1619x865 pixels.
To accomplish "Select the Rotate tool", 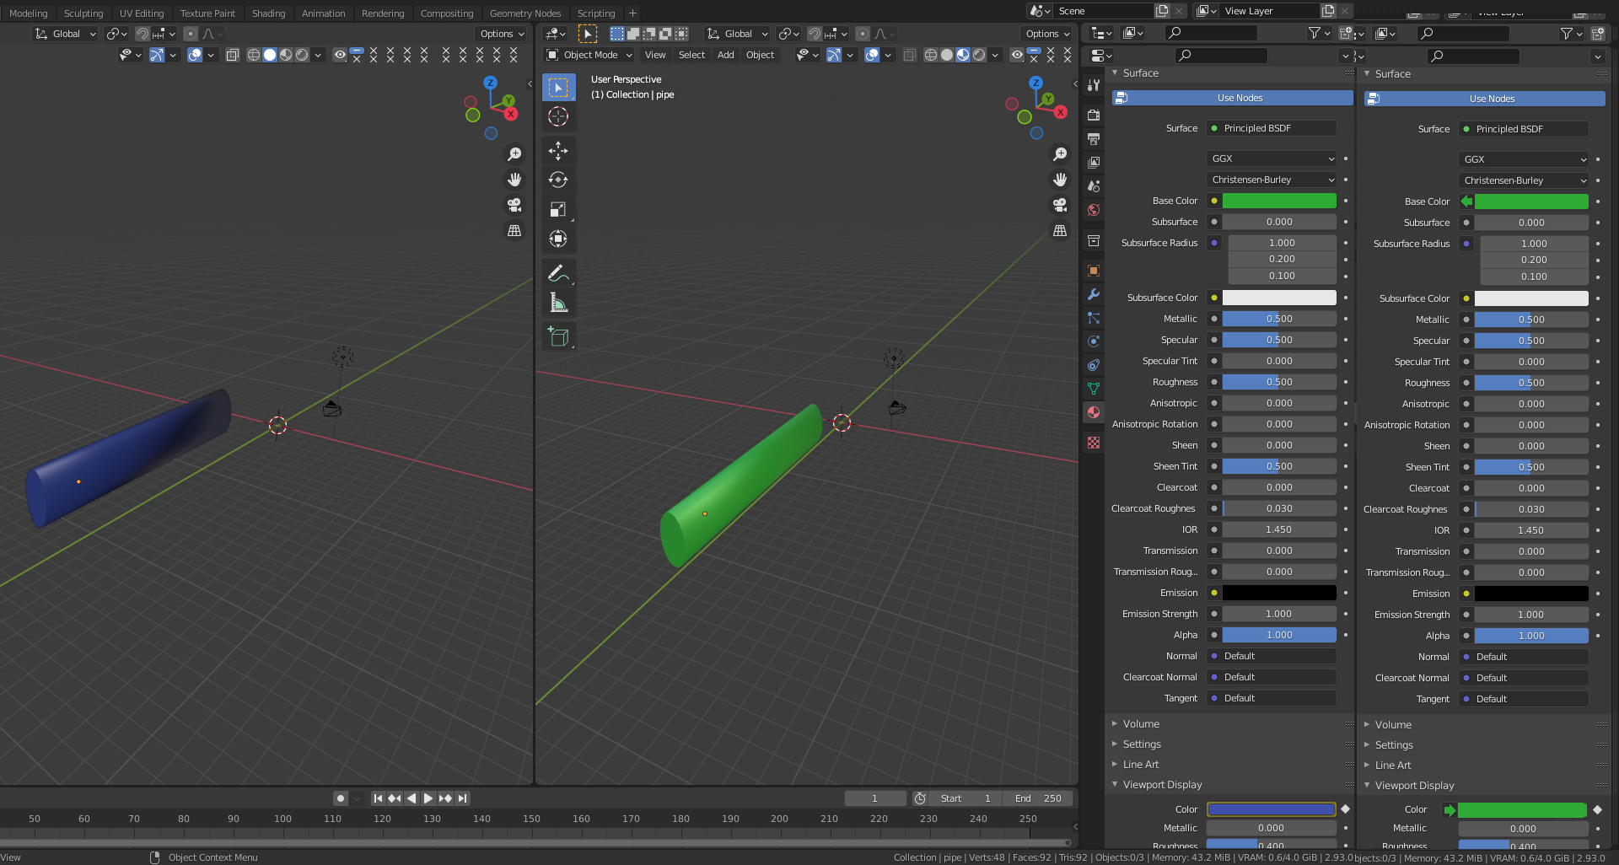I will pyautogui.click(x=558, y=180).
